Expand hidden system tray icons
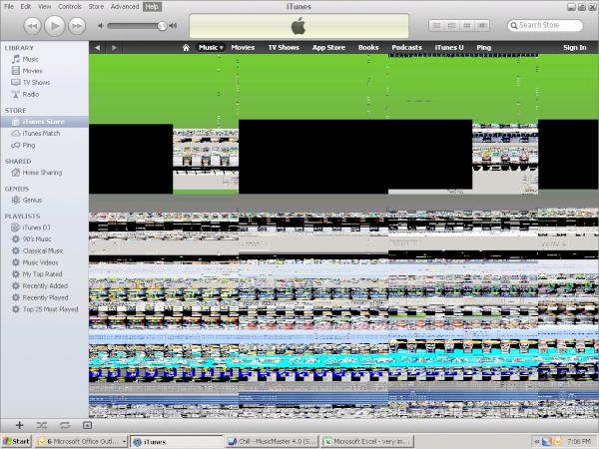Screen dimensions: 599x449 (537, 442)
